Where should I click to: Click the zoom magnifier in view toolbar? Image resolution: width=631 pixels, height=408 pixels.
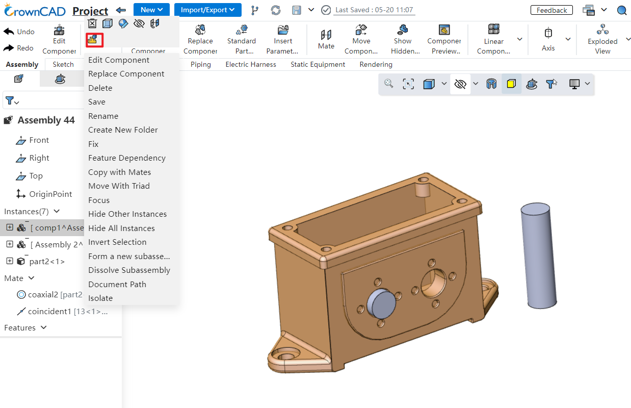tap(389, 84)
